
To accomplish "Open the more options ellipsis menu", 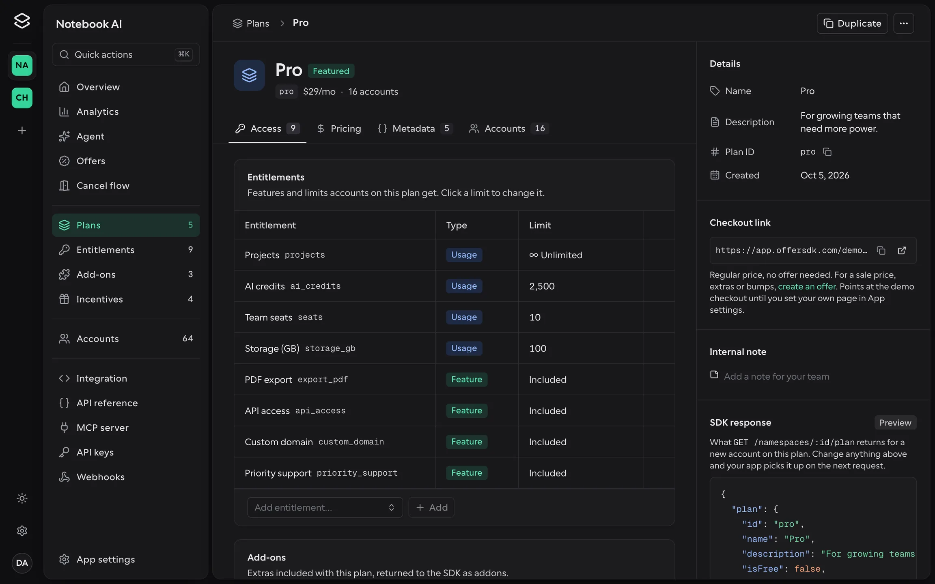I will tap(904, 24).
